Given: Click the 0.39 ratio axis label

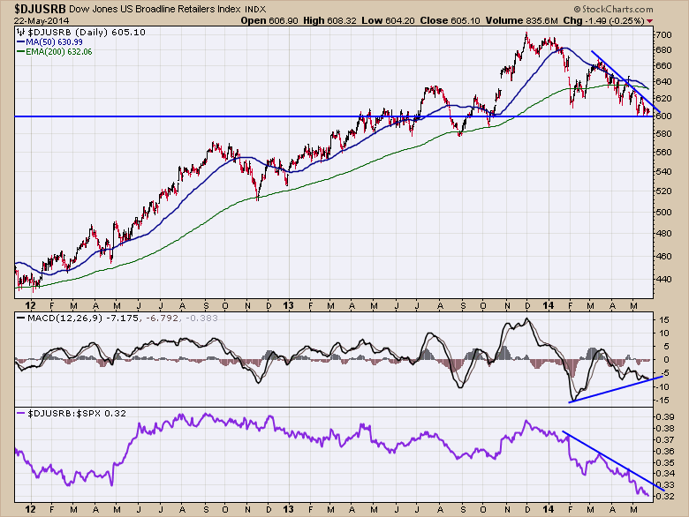Looking at the screenshot, I should pyautogui.click(x=665, y=416).
